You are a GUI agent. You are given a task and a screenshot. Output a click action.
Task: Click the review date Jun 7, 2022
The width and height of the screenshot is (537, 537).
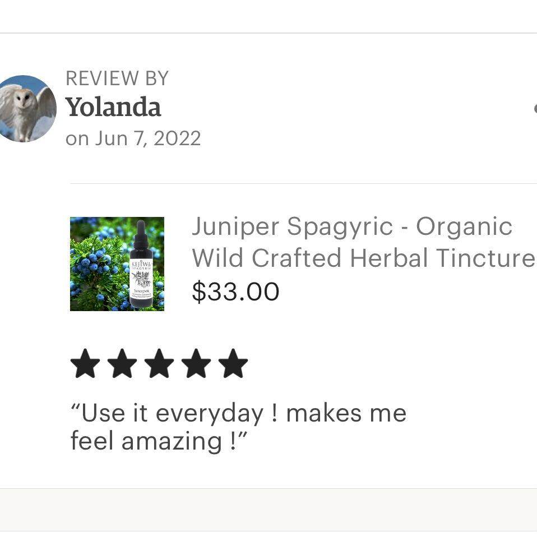tap(133, 138)
